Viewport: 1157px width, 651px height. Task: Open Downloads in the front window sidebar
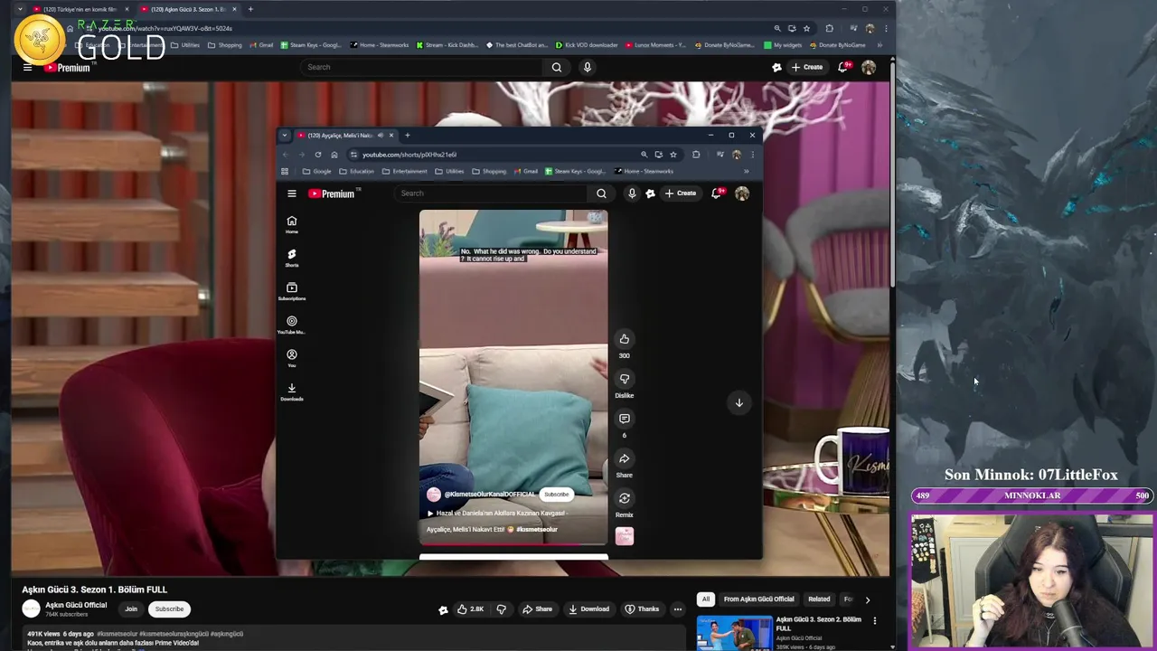(291, 392)
